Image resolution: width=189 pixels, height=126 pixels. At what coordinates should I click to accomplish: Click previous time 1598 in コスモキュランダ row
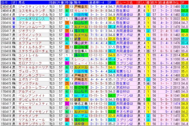(x=177, y=11)
